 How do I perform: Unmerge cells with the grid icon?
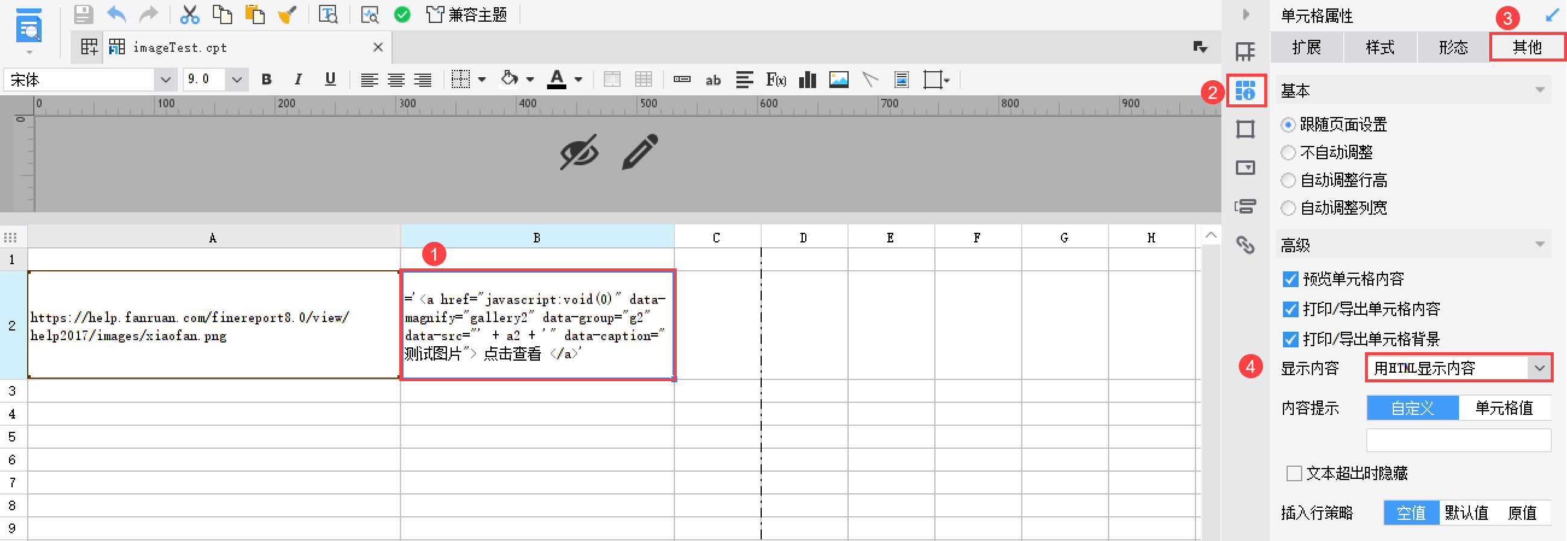[x=643, y=80]
